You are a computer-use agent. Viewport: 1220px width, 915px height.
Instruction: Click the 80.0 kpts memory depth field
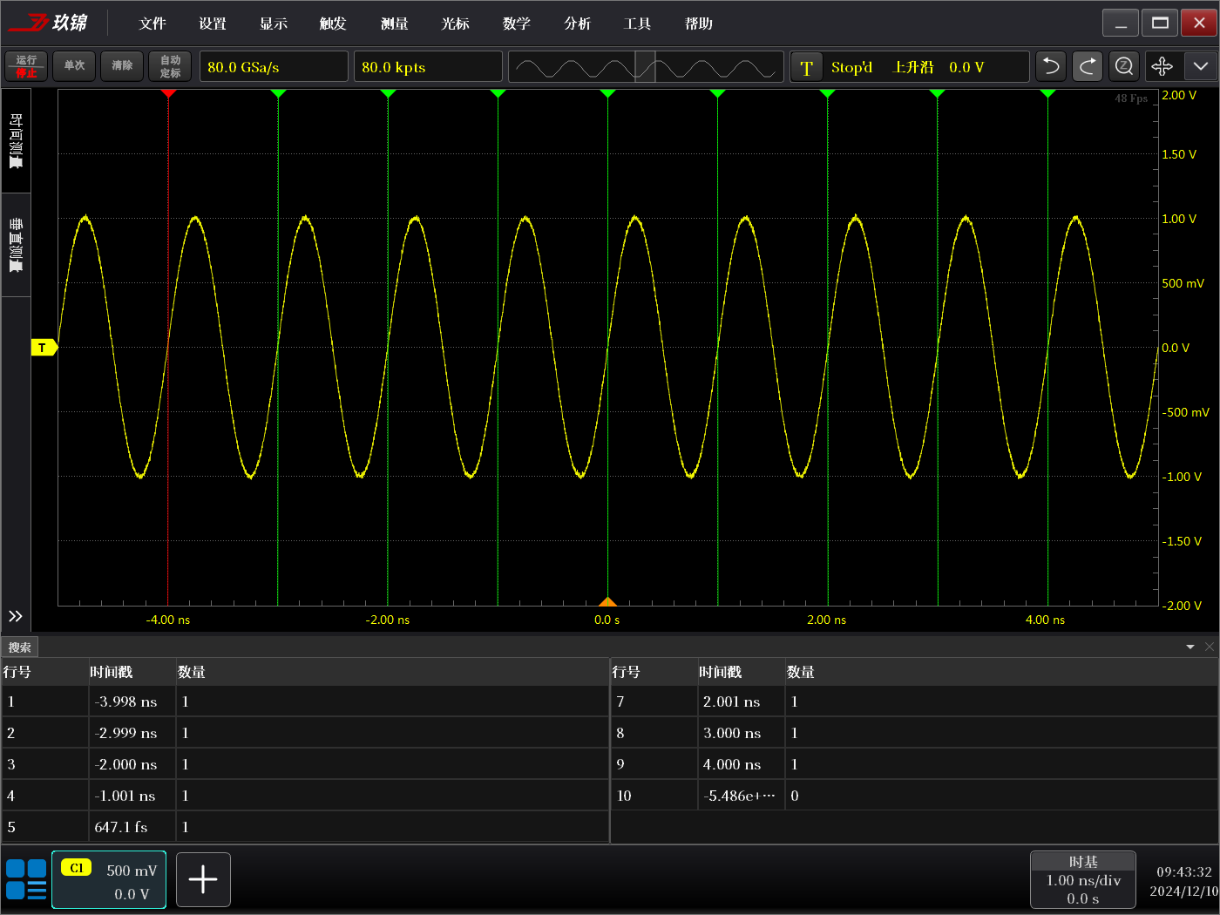tap(428, 67)
